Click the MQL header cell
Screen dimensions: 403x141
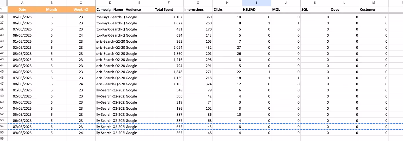(286, 10)
